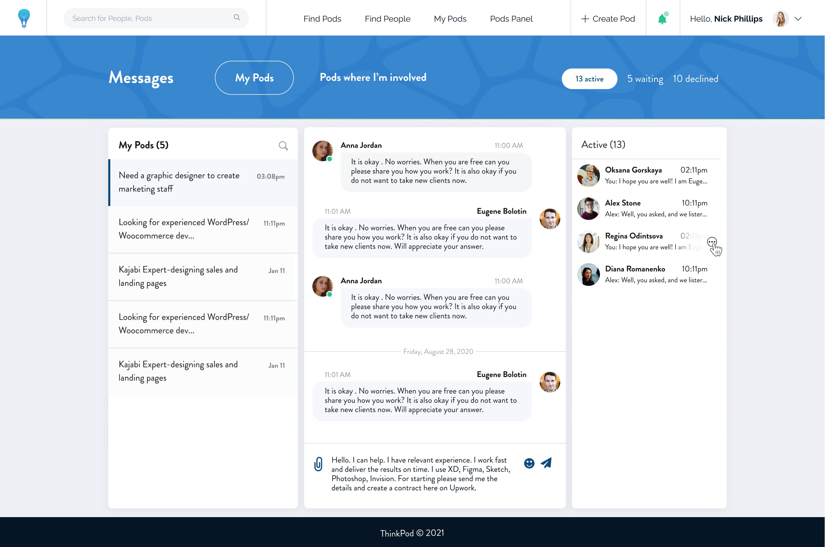Click Anna Jordan's avatar on her second message

pos(322,286)
